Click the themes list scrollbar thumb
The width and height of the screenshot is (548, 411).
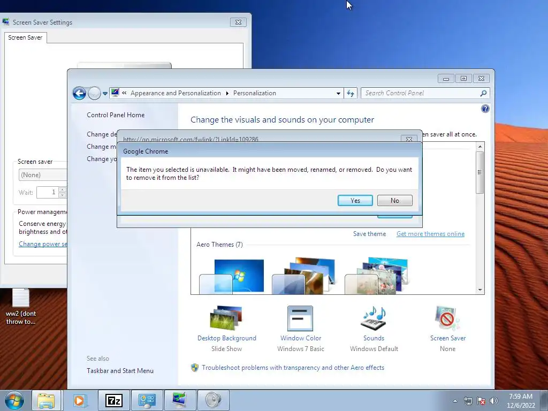pos(480,172)
